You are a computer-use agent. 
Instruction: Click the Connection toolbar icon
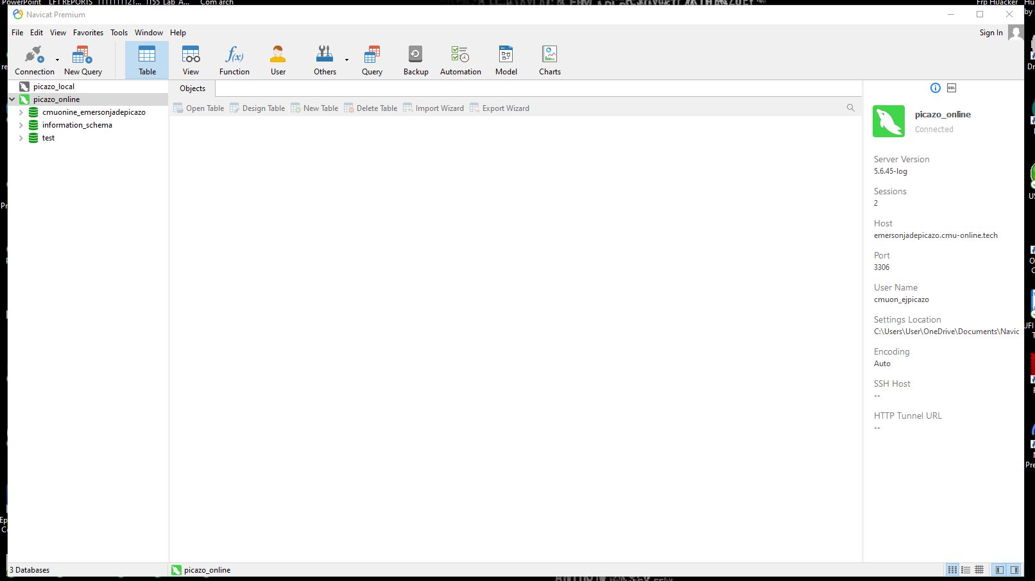(33, 60)
